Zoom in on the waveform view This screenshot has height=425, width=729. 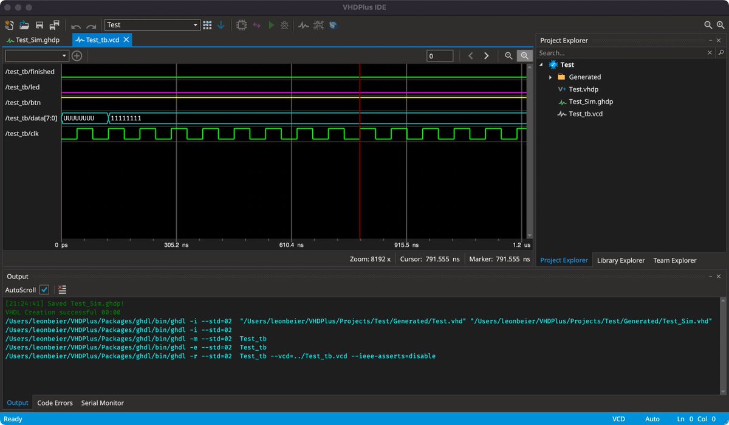pos(524,56)
